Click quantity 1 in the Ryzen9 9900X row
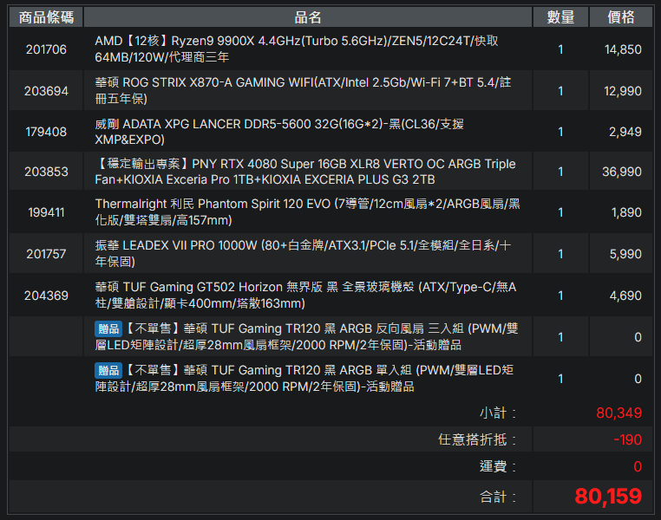 [x=560, y=49]
